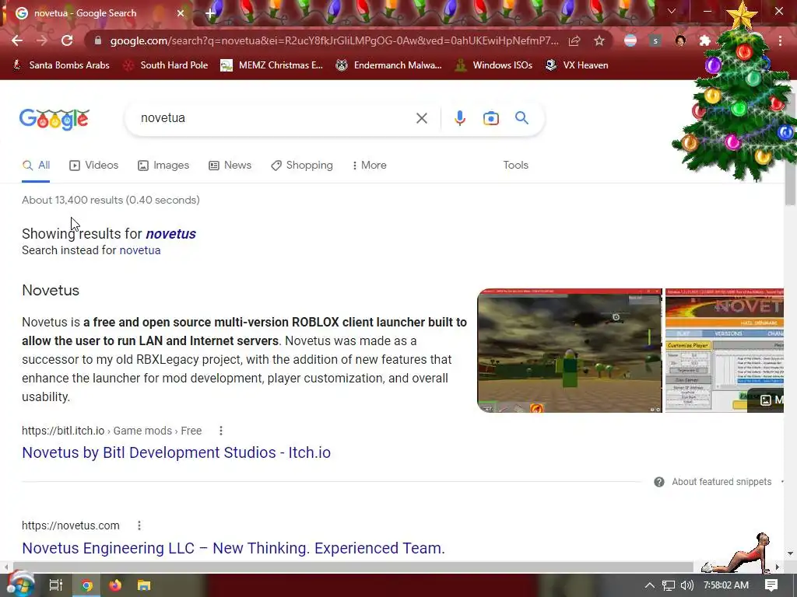Screen dimensions: 797x597
Task: Click the Google holiday logo
Action: (x=54, y=119)
